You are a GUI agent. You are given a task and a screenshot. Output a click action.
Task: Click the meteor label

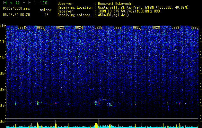pos(46,10)
